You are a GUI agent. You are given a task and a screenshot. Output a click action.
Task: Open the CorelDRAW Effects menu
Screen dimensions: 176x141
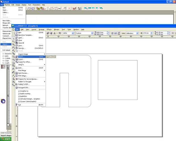49,30
